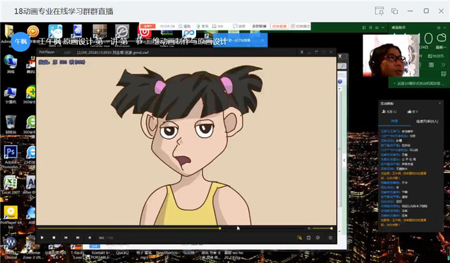Open the QuickQ desktop shortcut

[122, 253]
